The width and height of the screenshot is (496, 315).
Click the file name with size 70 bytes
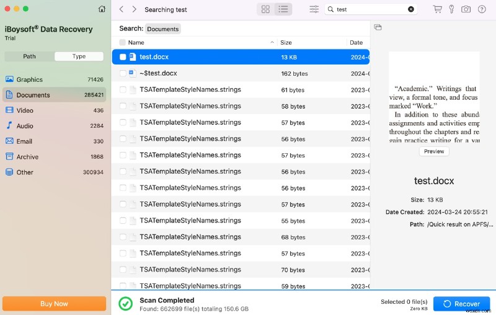point(190,270)
